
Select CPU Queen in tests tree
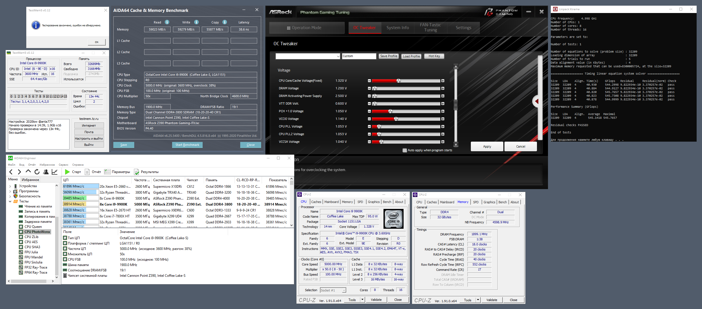[33, 227]
